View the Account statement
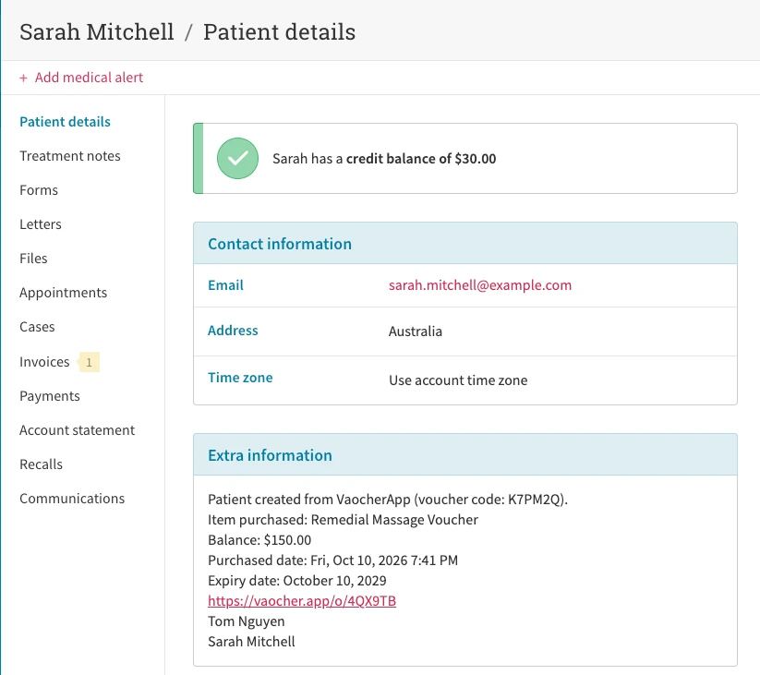 77,430
